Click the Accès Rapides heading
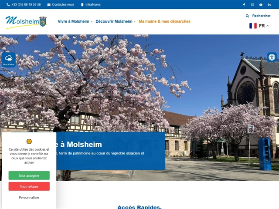Image resolution: width=279 pixels, height=209 pixels. pos(139,207)
